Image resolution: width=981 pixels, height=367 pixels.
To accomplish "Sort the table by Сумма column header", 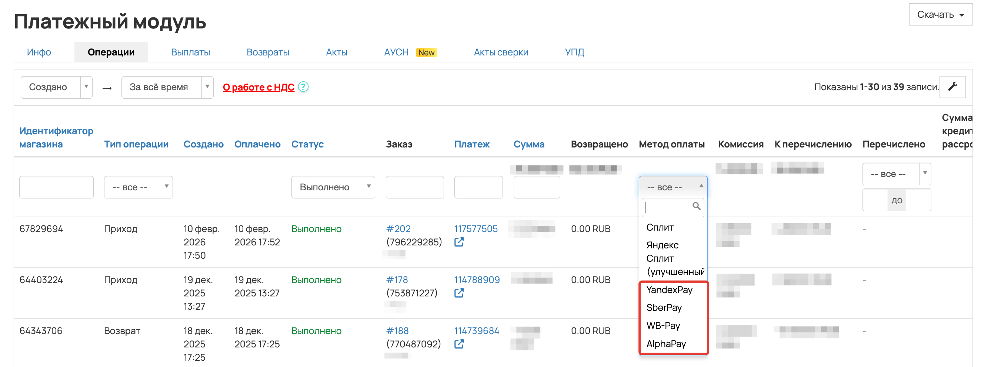I will coord(528,145).
